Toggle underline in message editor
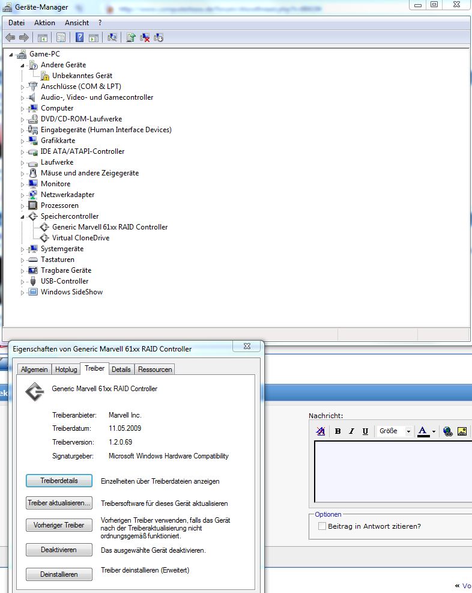Screen dimensions: 472x593 pyautogui.click(x=365, y=431)
